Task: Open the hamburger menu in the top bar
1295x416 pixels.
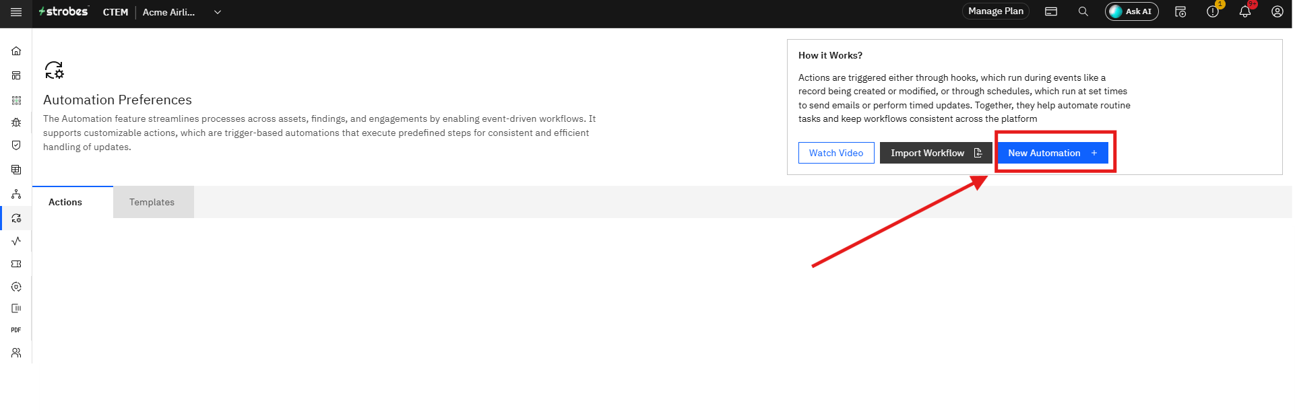Action: coord(16,12)
